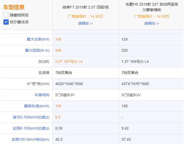Select the 195 top speed value
Viewport: 185px width, 144px height.
pyautogui.click(x=58, y=106)
